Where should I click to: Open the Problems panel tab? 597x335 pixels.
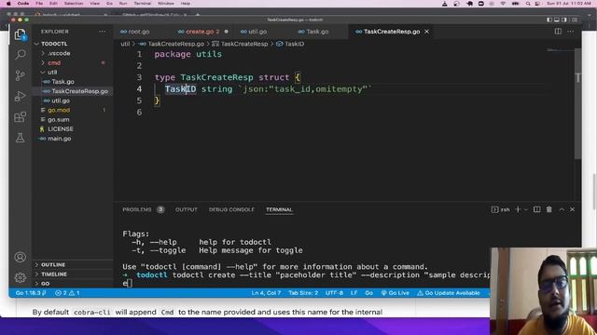(137, 209)
